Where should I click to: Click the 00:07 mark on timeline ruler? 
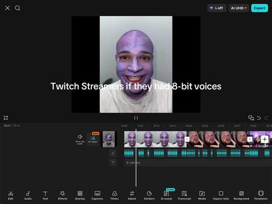237,126
